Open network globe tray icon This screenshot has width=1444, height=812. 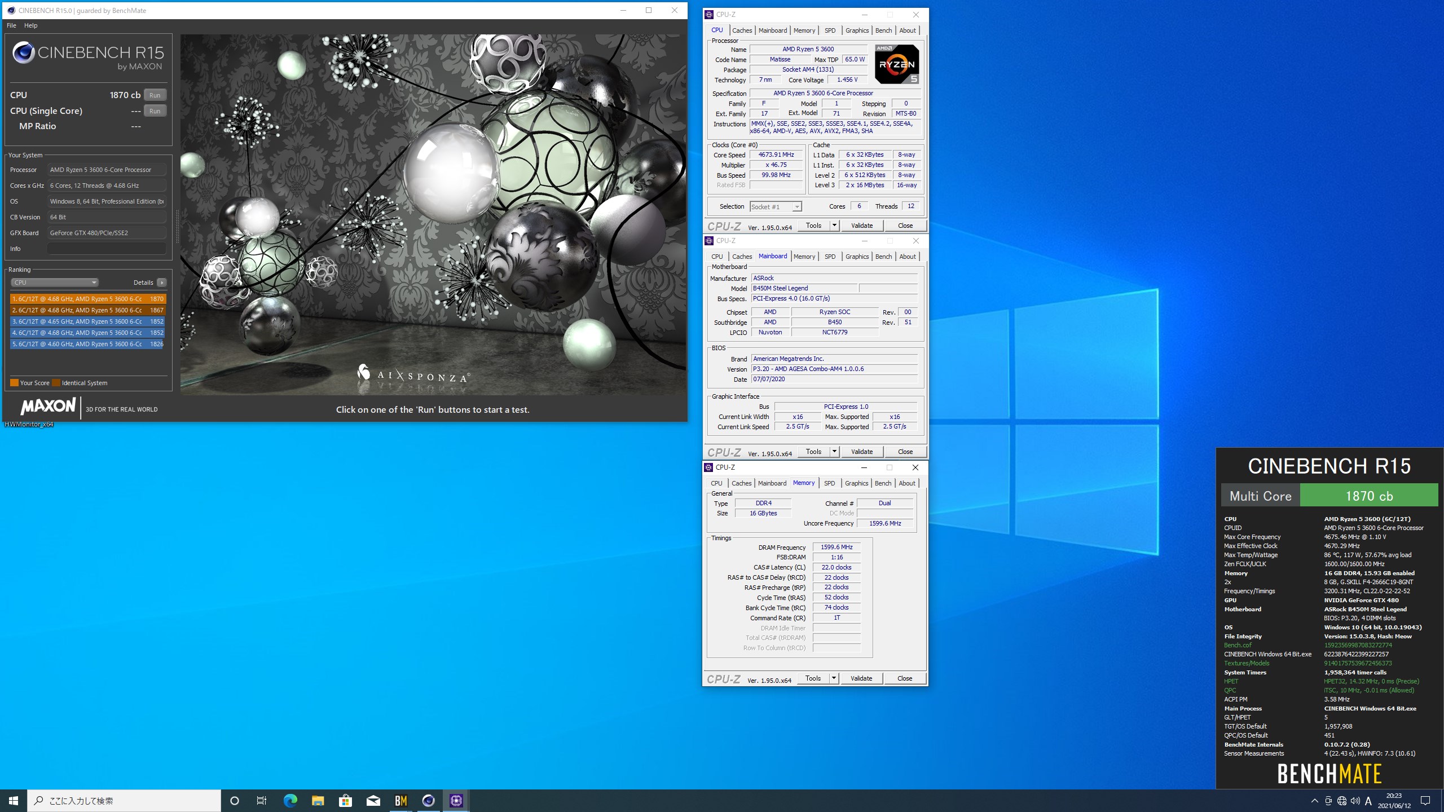pyautogui.click(x=1342, y=801)
